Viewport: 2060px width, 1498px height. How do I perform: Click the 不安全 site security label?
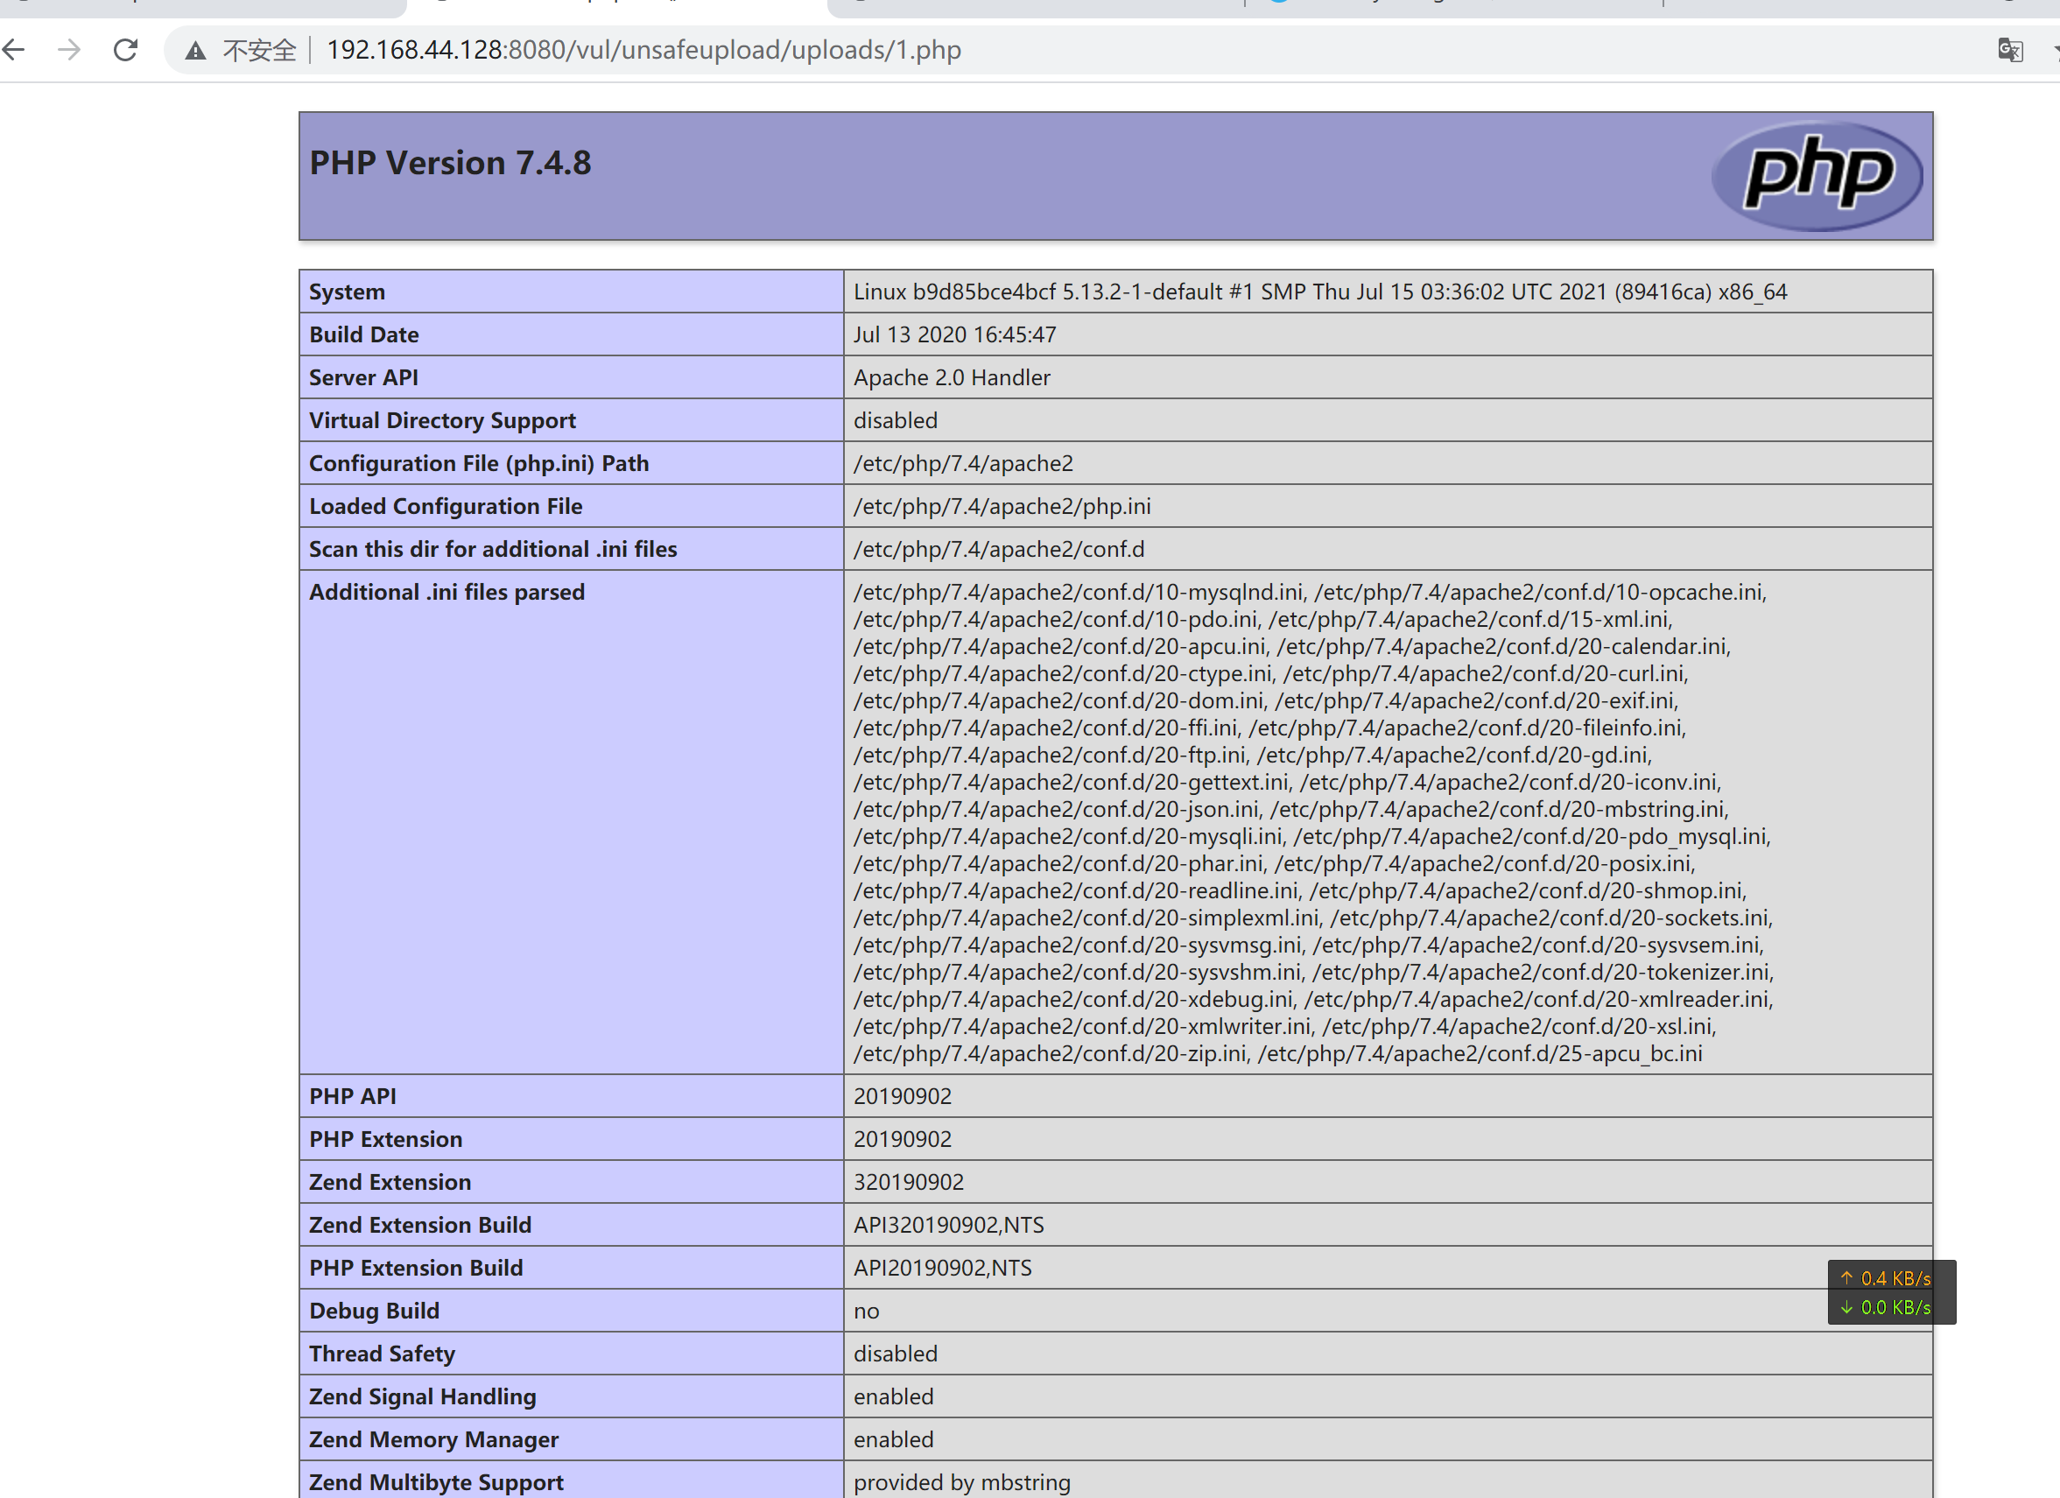[260, 50]
